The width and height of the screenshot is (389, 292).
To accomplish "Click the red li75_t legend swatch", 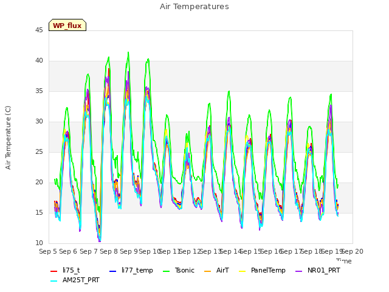I will click(x=54, y=271).
